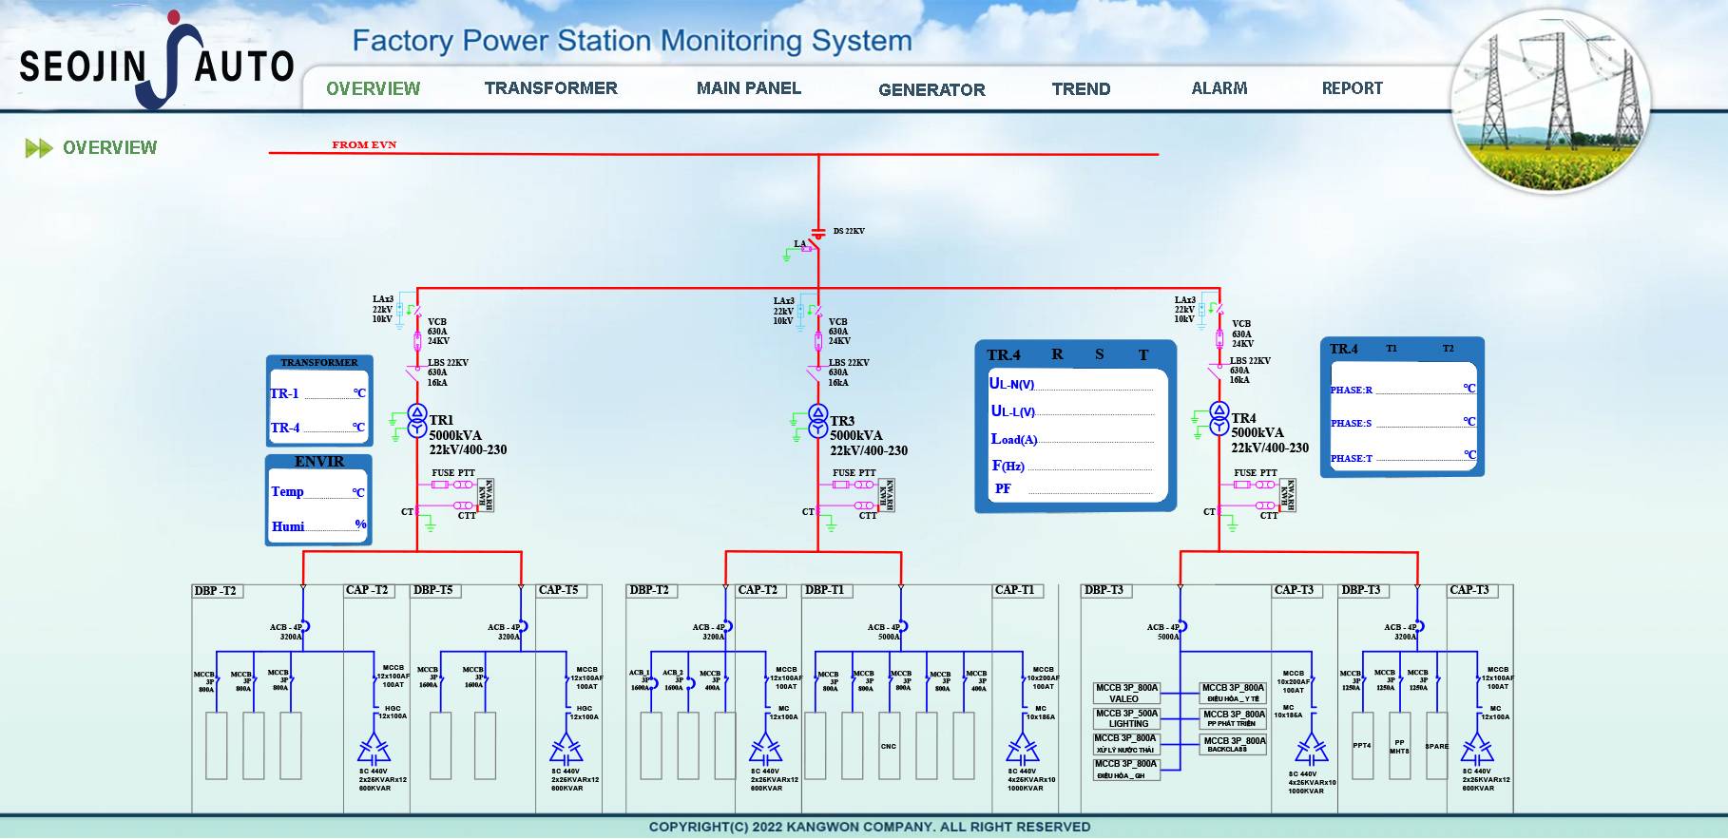This screenshot has width=1728, height=839.
Task: Click the TR4 transformer symbol
Action: pyautogui.click(x=1219, y=419)
